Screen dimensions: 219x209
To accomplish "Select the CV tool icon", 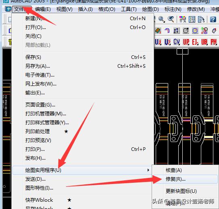I will 177,42.
